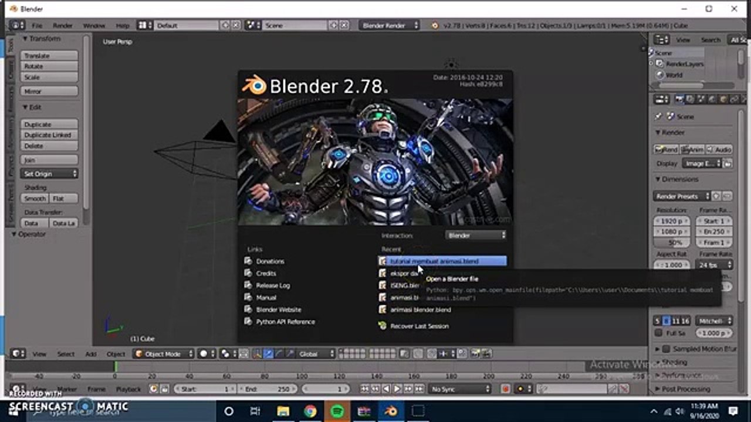Select the translate manipulator icon
Screen dimensions: 751x422
[269, 353]
